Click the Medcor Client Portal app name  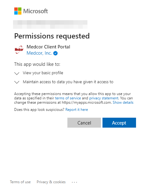click(x=48, y=47)
